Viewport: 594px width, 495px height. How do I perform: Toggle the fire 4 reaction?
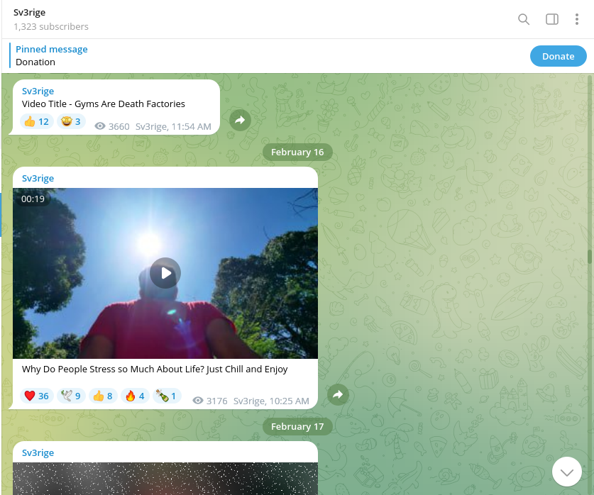coord(135,396)
